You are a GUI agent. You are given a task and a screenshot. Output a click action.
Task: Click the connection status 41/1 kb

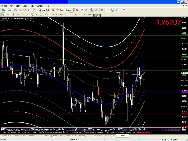click(174, 139)
